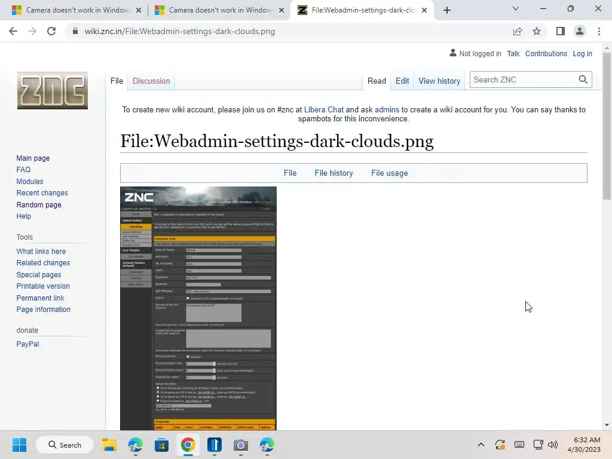Image resolution: width=612 pixels, height=459 pixels.
Task: Open the Windows Start menu
Action: (x=19, y=445)
